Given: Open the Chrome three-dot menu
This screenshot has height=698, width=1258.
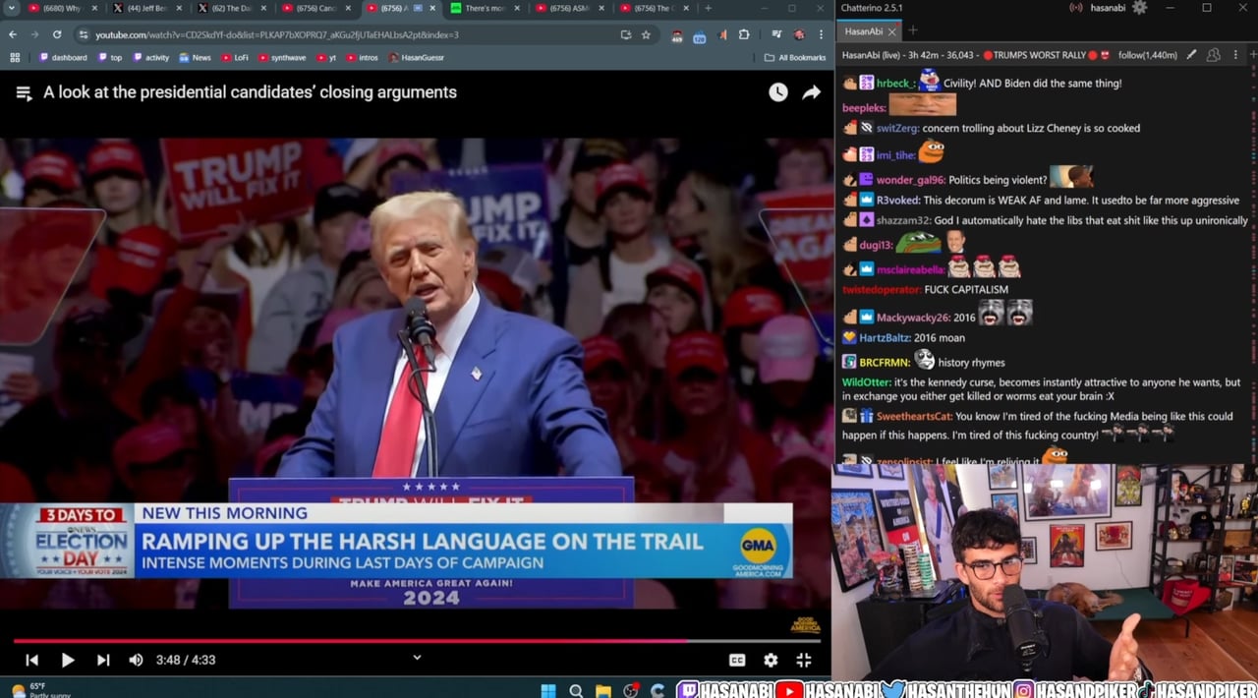Looking at the screenshot, I should tap(820, 34).
